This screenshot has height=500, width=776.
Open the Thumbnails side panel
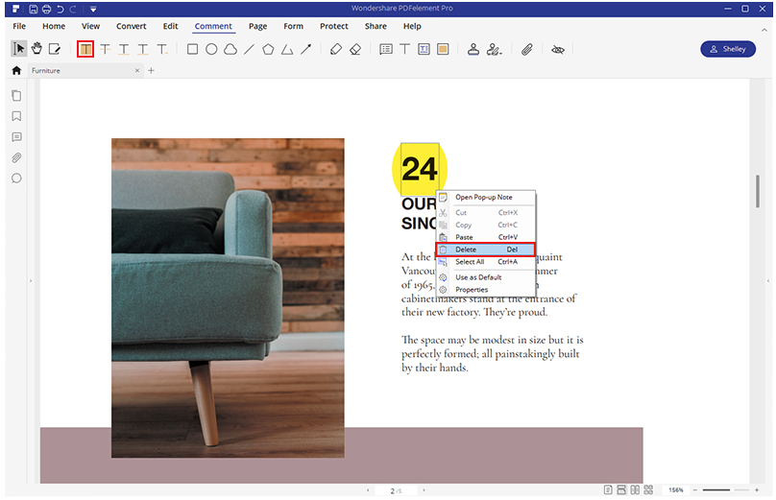click(16, 95)
